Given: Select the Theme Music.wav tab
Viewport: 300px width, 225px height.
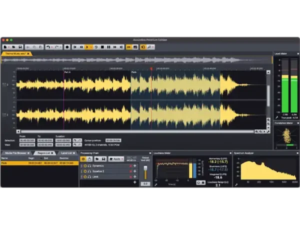Looking at the screenshot, I should click(x=15, y=54).
